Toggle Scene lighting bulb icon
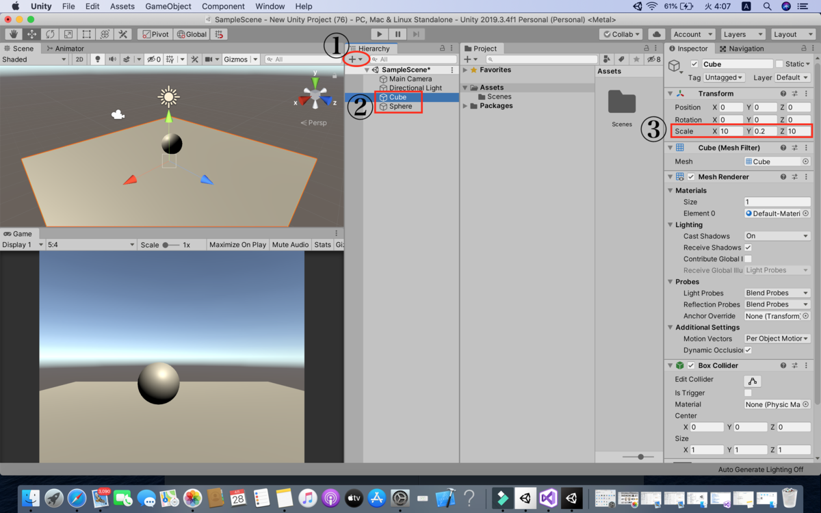The width and height of the screenshot is (821, 513). (x=97, y=60)
